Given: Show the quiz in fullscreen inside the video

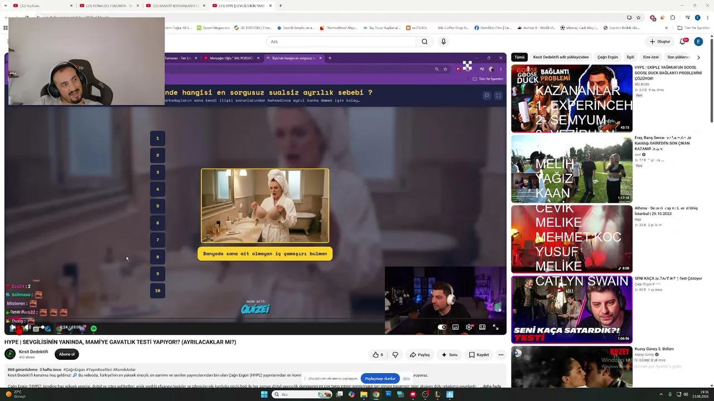Looking at the screenshot, I should tap(498, 96).
